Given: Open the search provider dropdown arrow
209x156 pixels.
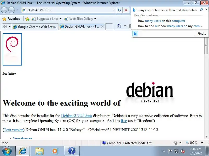Looking at the screenshot, I should click(206, 10).
